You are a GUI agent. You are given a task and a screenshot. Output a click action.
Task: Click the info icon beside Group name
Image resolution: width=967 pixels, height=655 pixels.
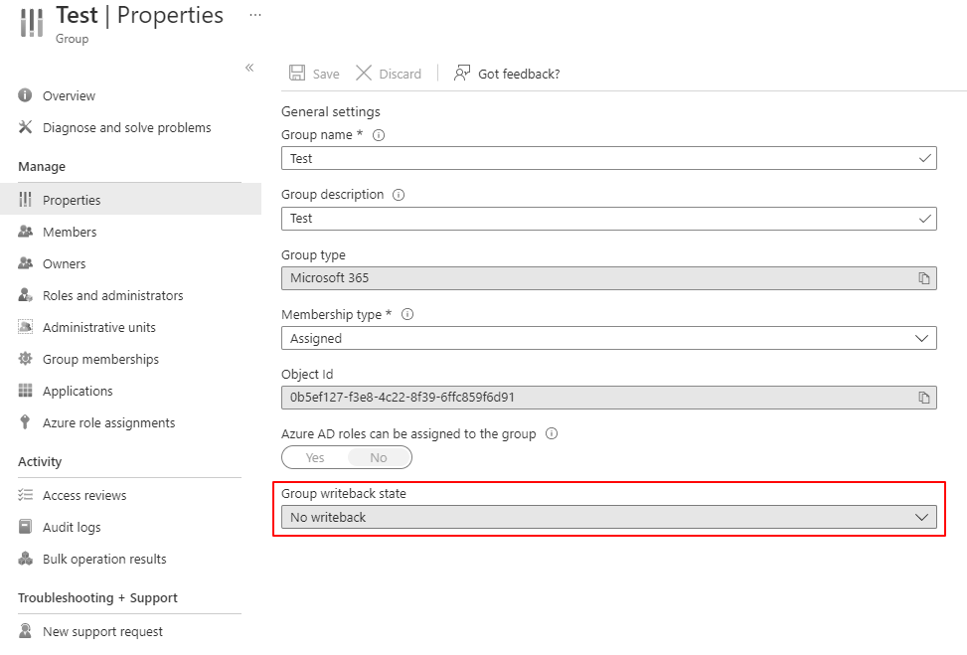click(379, 135)
